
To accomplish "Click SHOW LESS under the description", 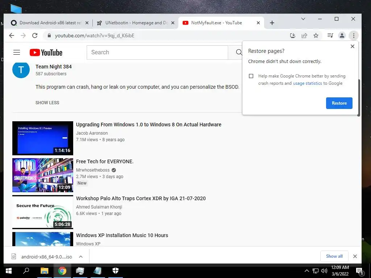I will click(47, 102).
